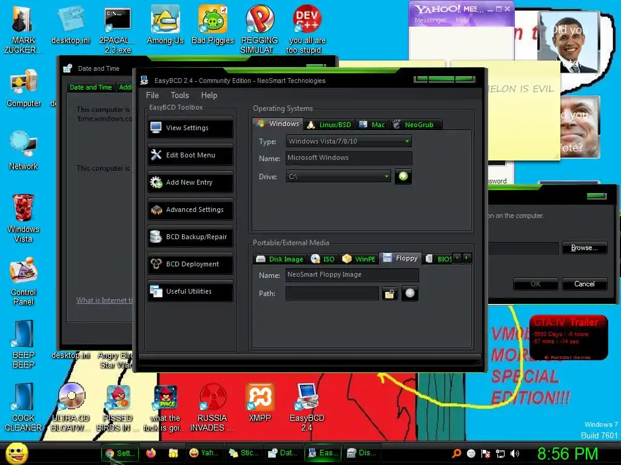
Task: Switch to the Yah... taskbar item
Action: point(204,453)
